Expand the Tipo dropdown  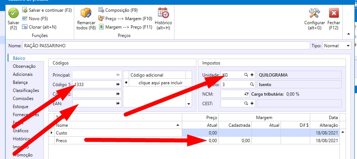347,46
